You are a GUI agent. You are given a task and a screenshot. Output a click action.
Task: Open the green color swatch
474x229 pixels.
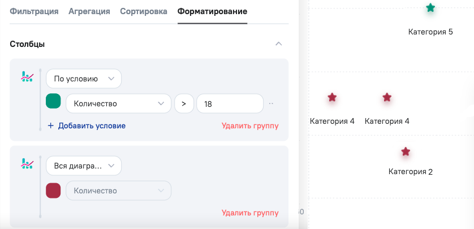(53, 101)
